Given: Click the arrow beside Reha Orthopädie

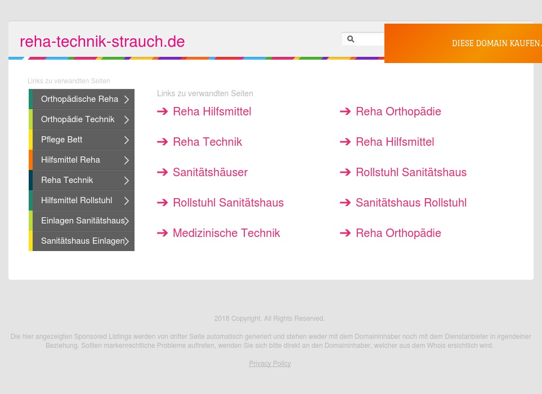Looking at the screenshot, I should click(x=345, y=111).
